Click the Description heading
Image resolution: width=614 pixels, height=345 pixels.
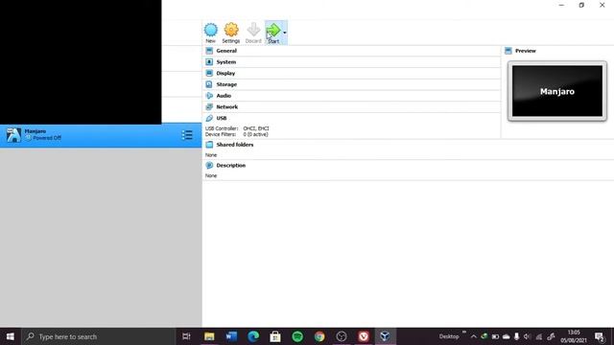click(230, 166)
